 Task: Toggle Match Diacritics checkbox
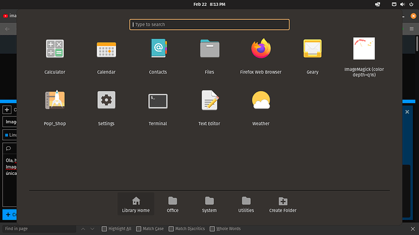[x=171, y=228]
